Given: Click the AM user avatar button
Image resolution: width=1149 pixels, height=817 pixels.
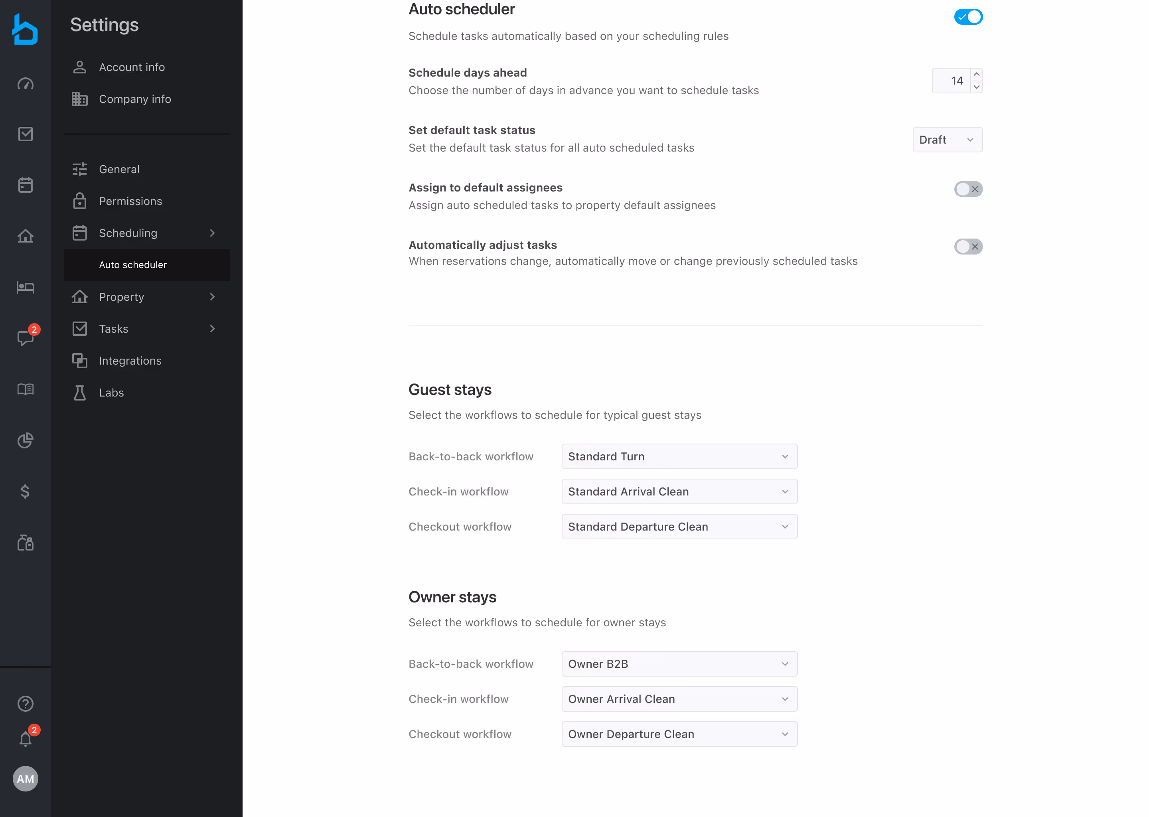Looking at the screenshot, I should (x=25, y=779).
